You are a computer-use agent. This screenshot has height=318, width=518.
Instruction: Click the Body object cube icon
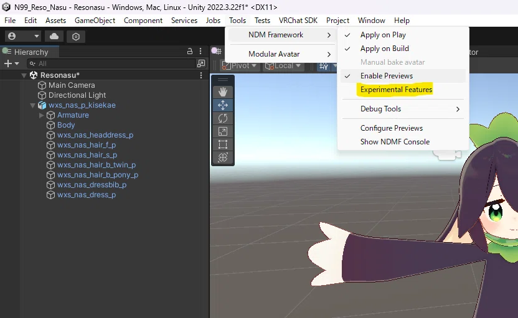coord(50,125)
